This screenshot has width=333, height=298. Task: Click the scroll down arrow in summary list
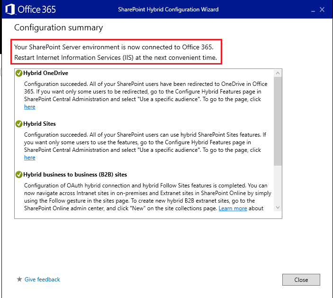click(278, 207)
